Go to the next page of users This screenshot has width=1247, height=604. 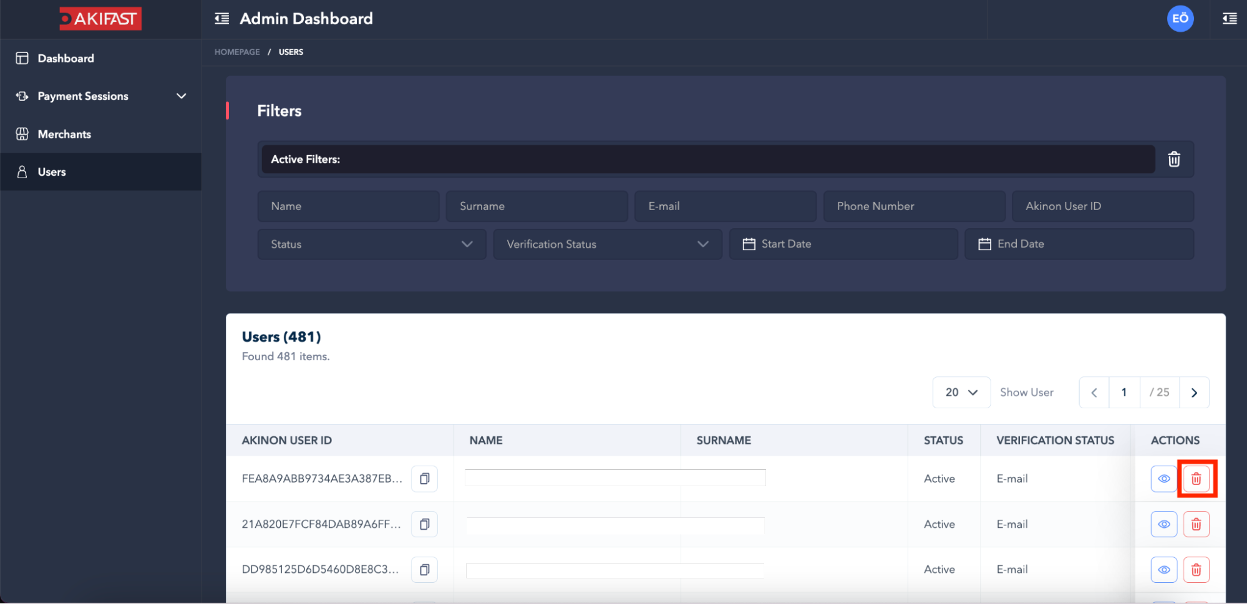(1194, 393)
